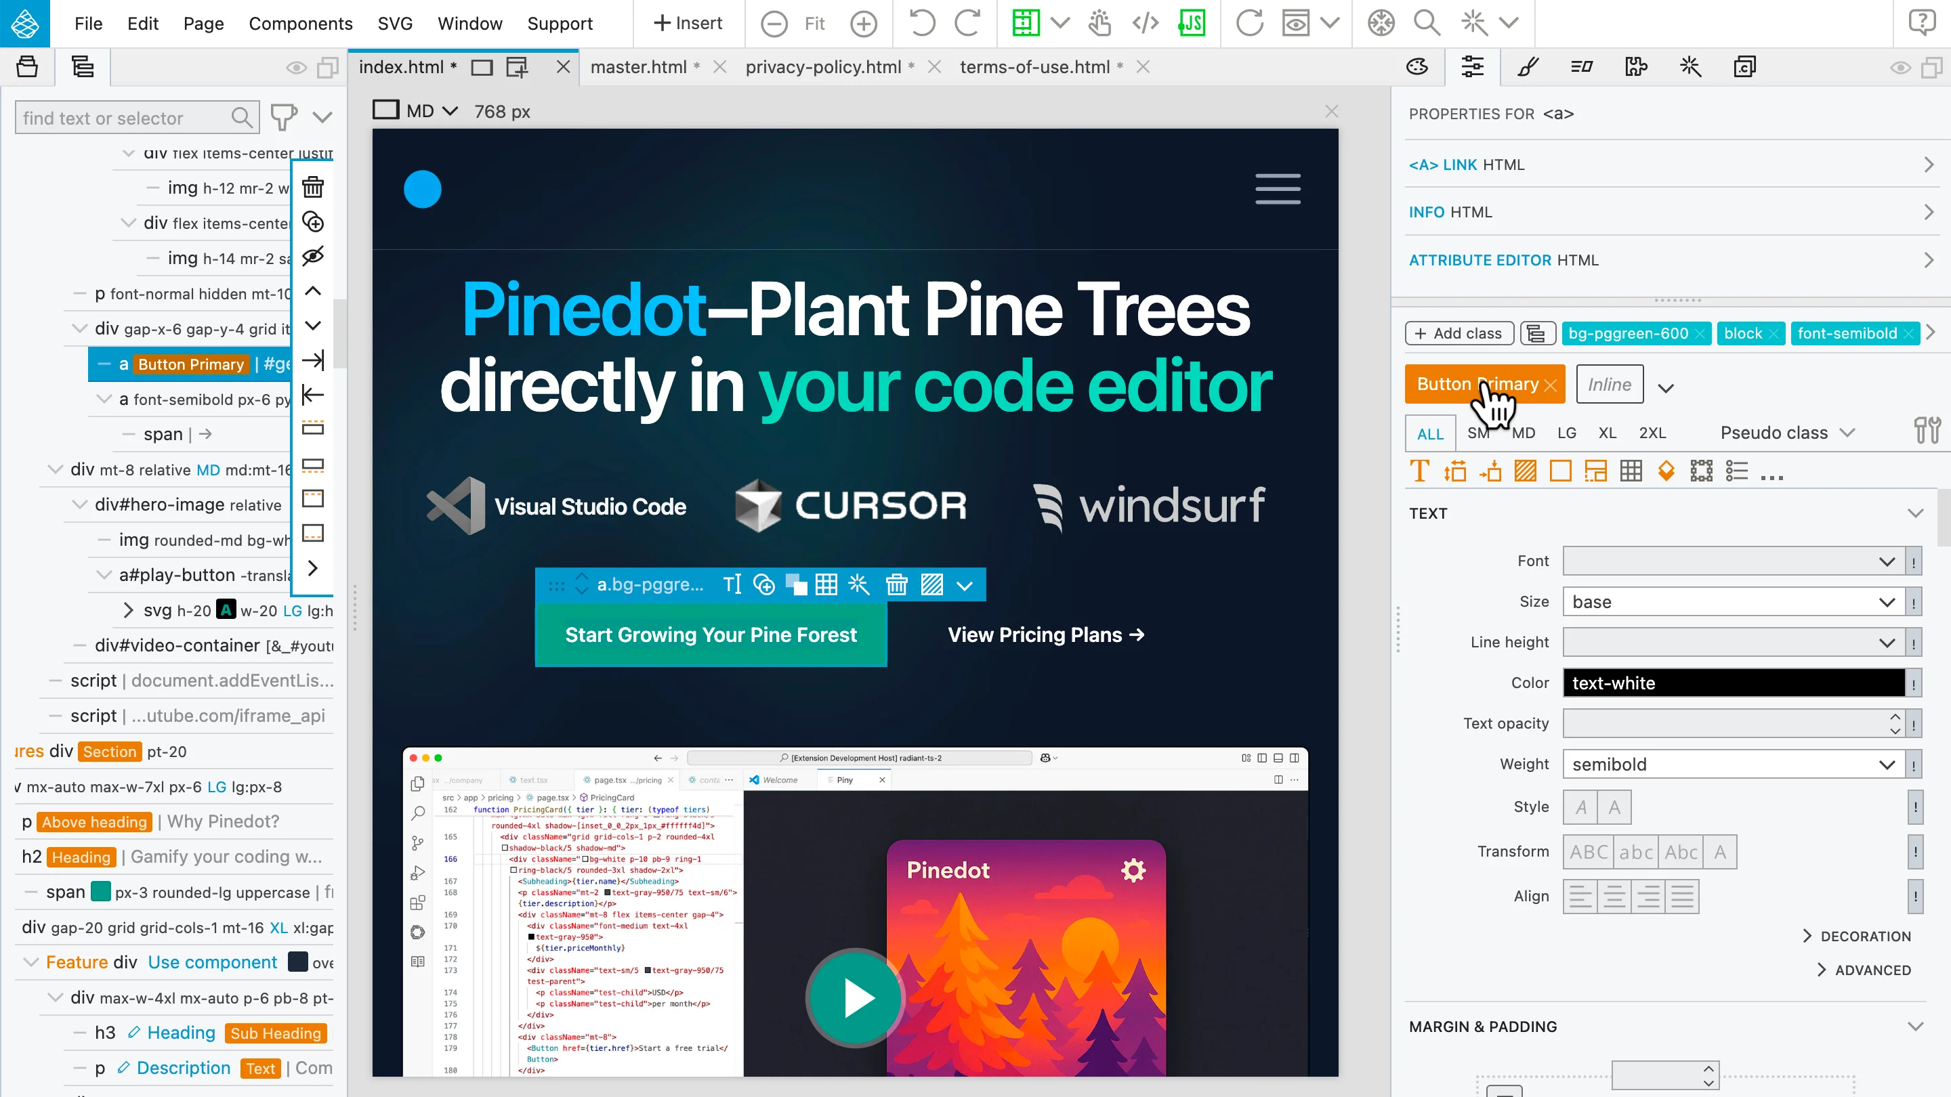The image size is (1951, 1097).
Task: Click the design palette icon in right panel
Action: point(1417,66)
